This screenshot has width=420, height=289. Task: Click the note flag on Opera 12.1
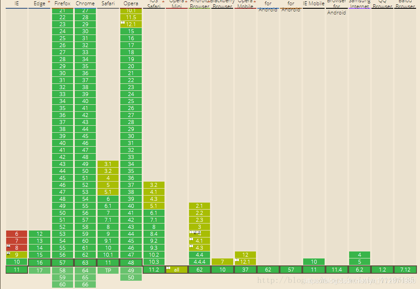click(x=122, y=23)
